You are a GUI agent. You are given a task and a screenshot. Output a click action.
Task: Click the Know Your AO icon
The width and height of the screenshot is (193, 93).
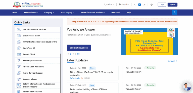pyautogui.click(x=19, y=48)
